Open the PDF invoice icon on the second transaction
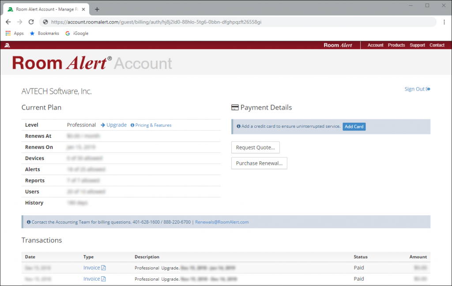Viewport: 452px width, 286px height. (103, 279)
